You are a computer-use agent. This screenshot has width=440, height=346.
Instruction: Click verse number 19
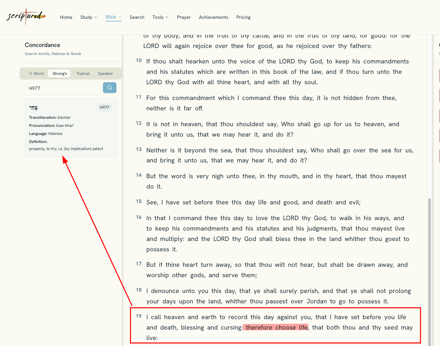click(139, 316)
